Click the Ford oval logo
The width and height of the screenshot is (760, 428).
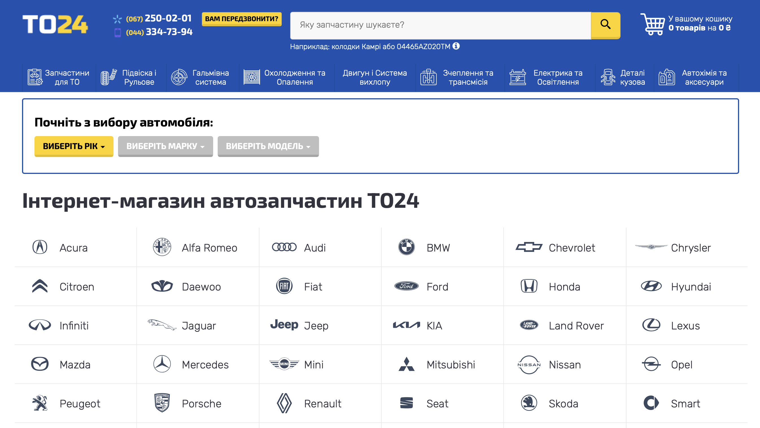click(406, 286)
